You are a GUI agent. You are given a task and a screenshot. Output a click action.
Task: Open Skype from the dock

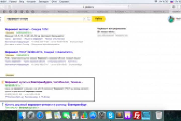click(110, 115)
